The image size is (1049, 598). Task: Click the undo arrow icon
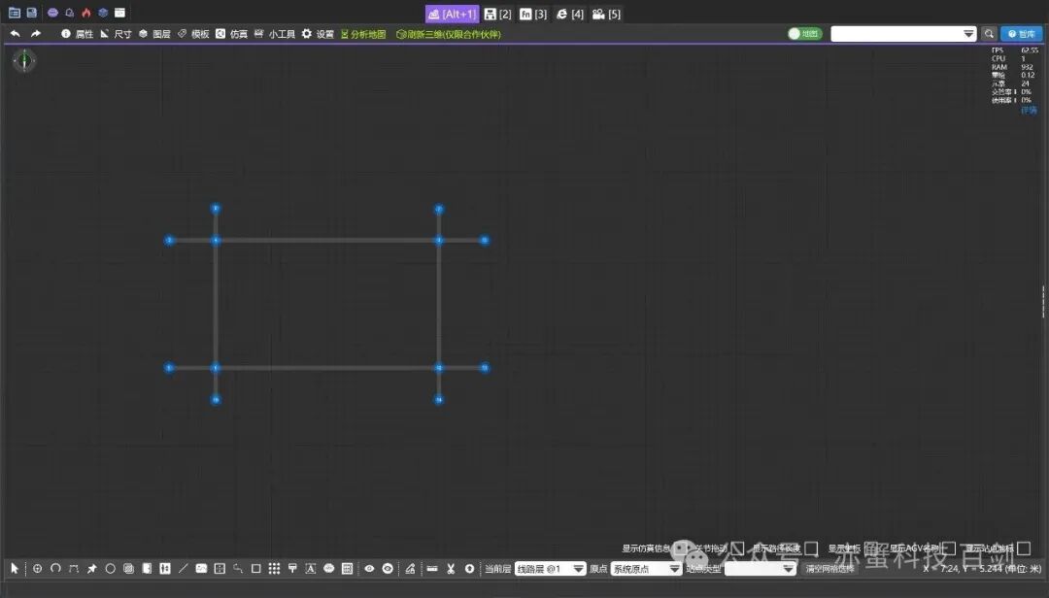coord(15,33)
